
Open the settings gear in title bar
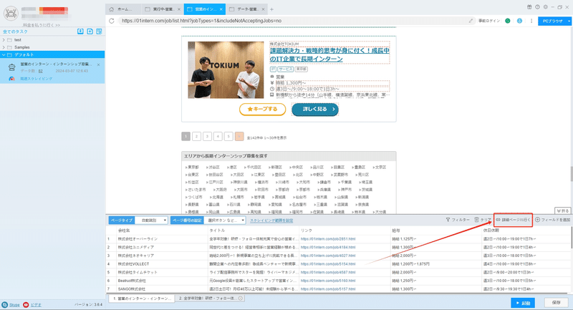point(546,7)
